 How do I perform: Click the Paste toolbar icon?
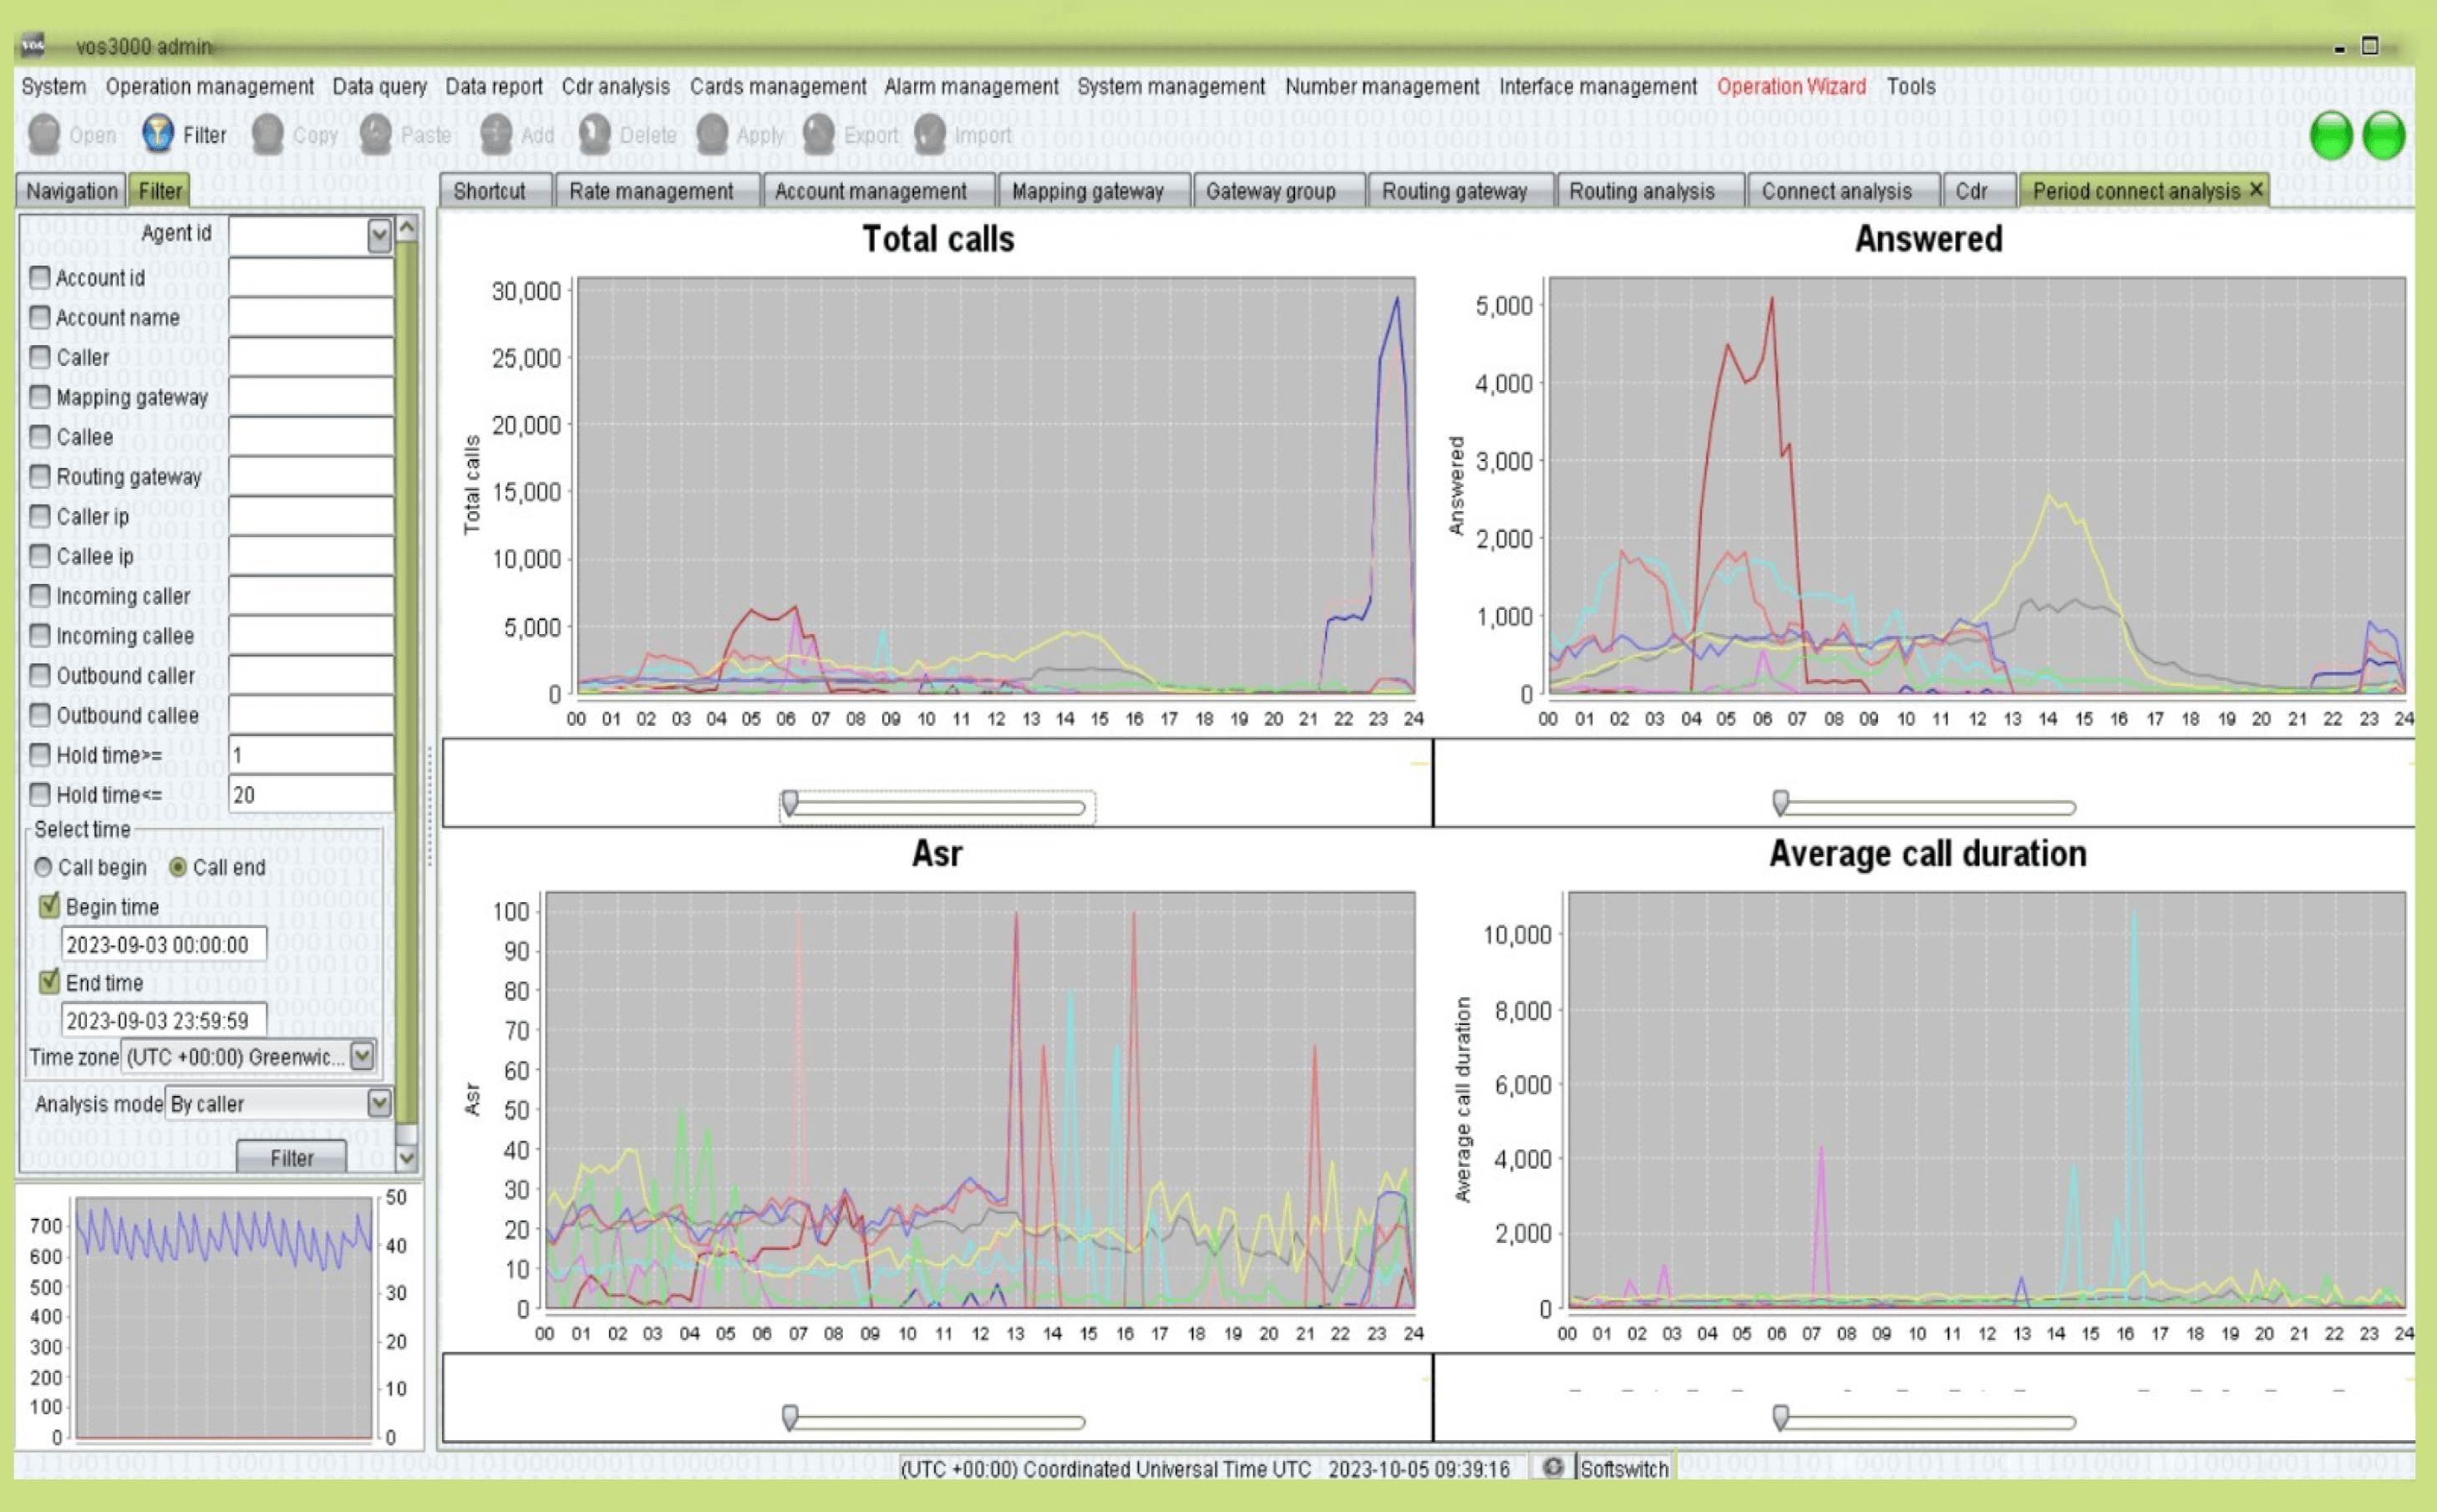pyautogui.click(x=376, y=134)
